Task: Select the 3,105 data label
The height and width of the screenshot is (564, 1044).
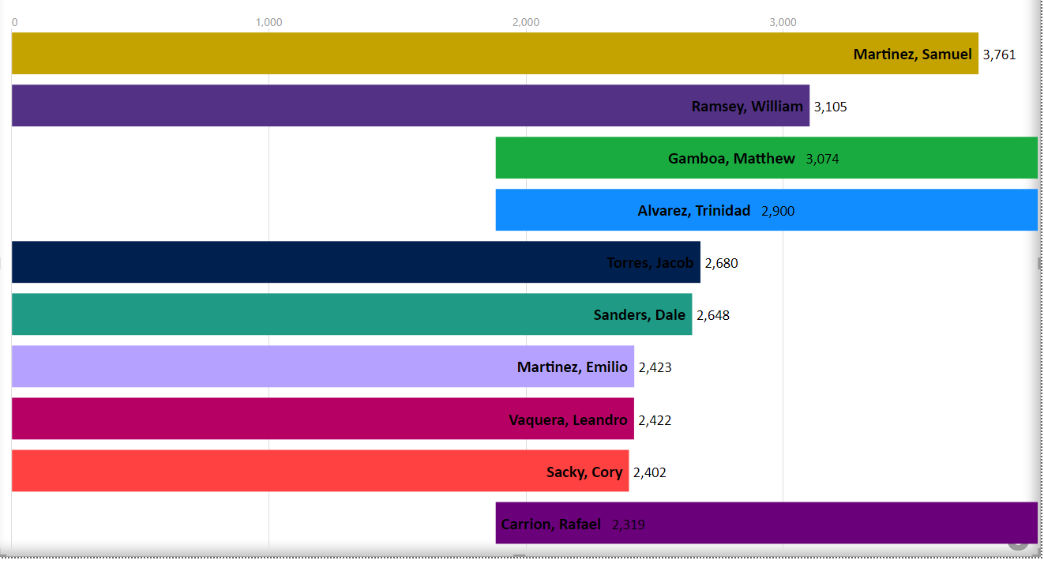Action: 830,106
